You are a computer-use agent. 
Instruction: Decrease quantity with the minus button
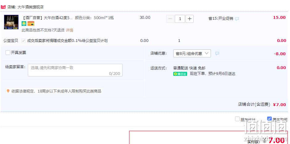coord(170,19)
